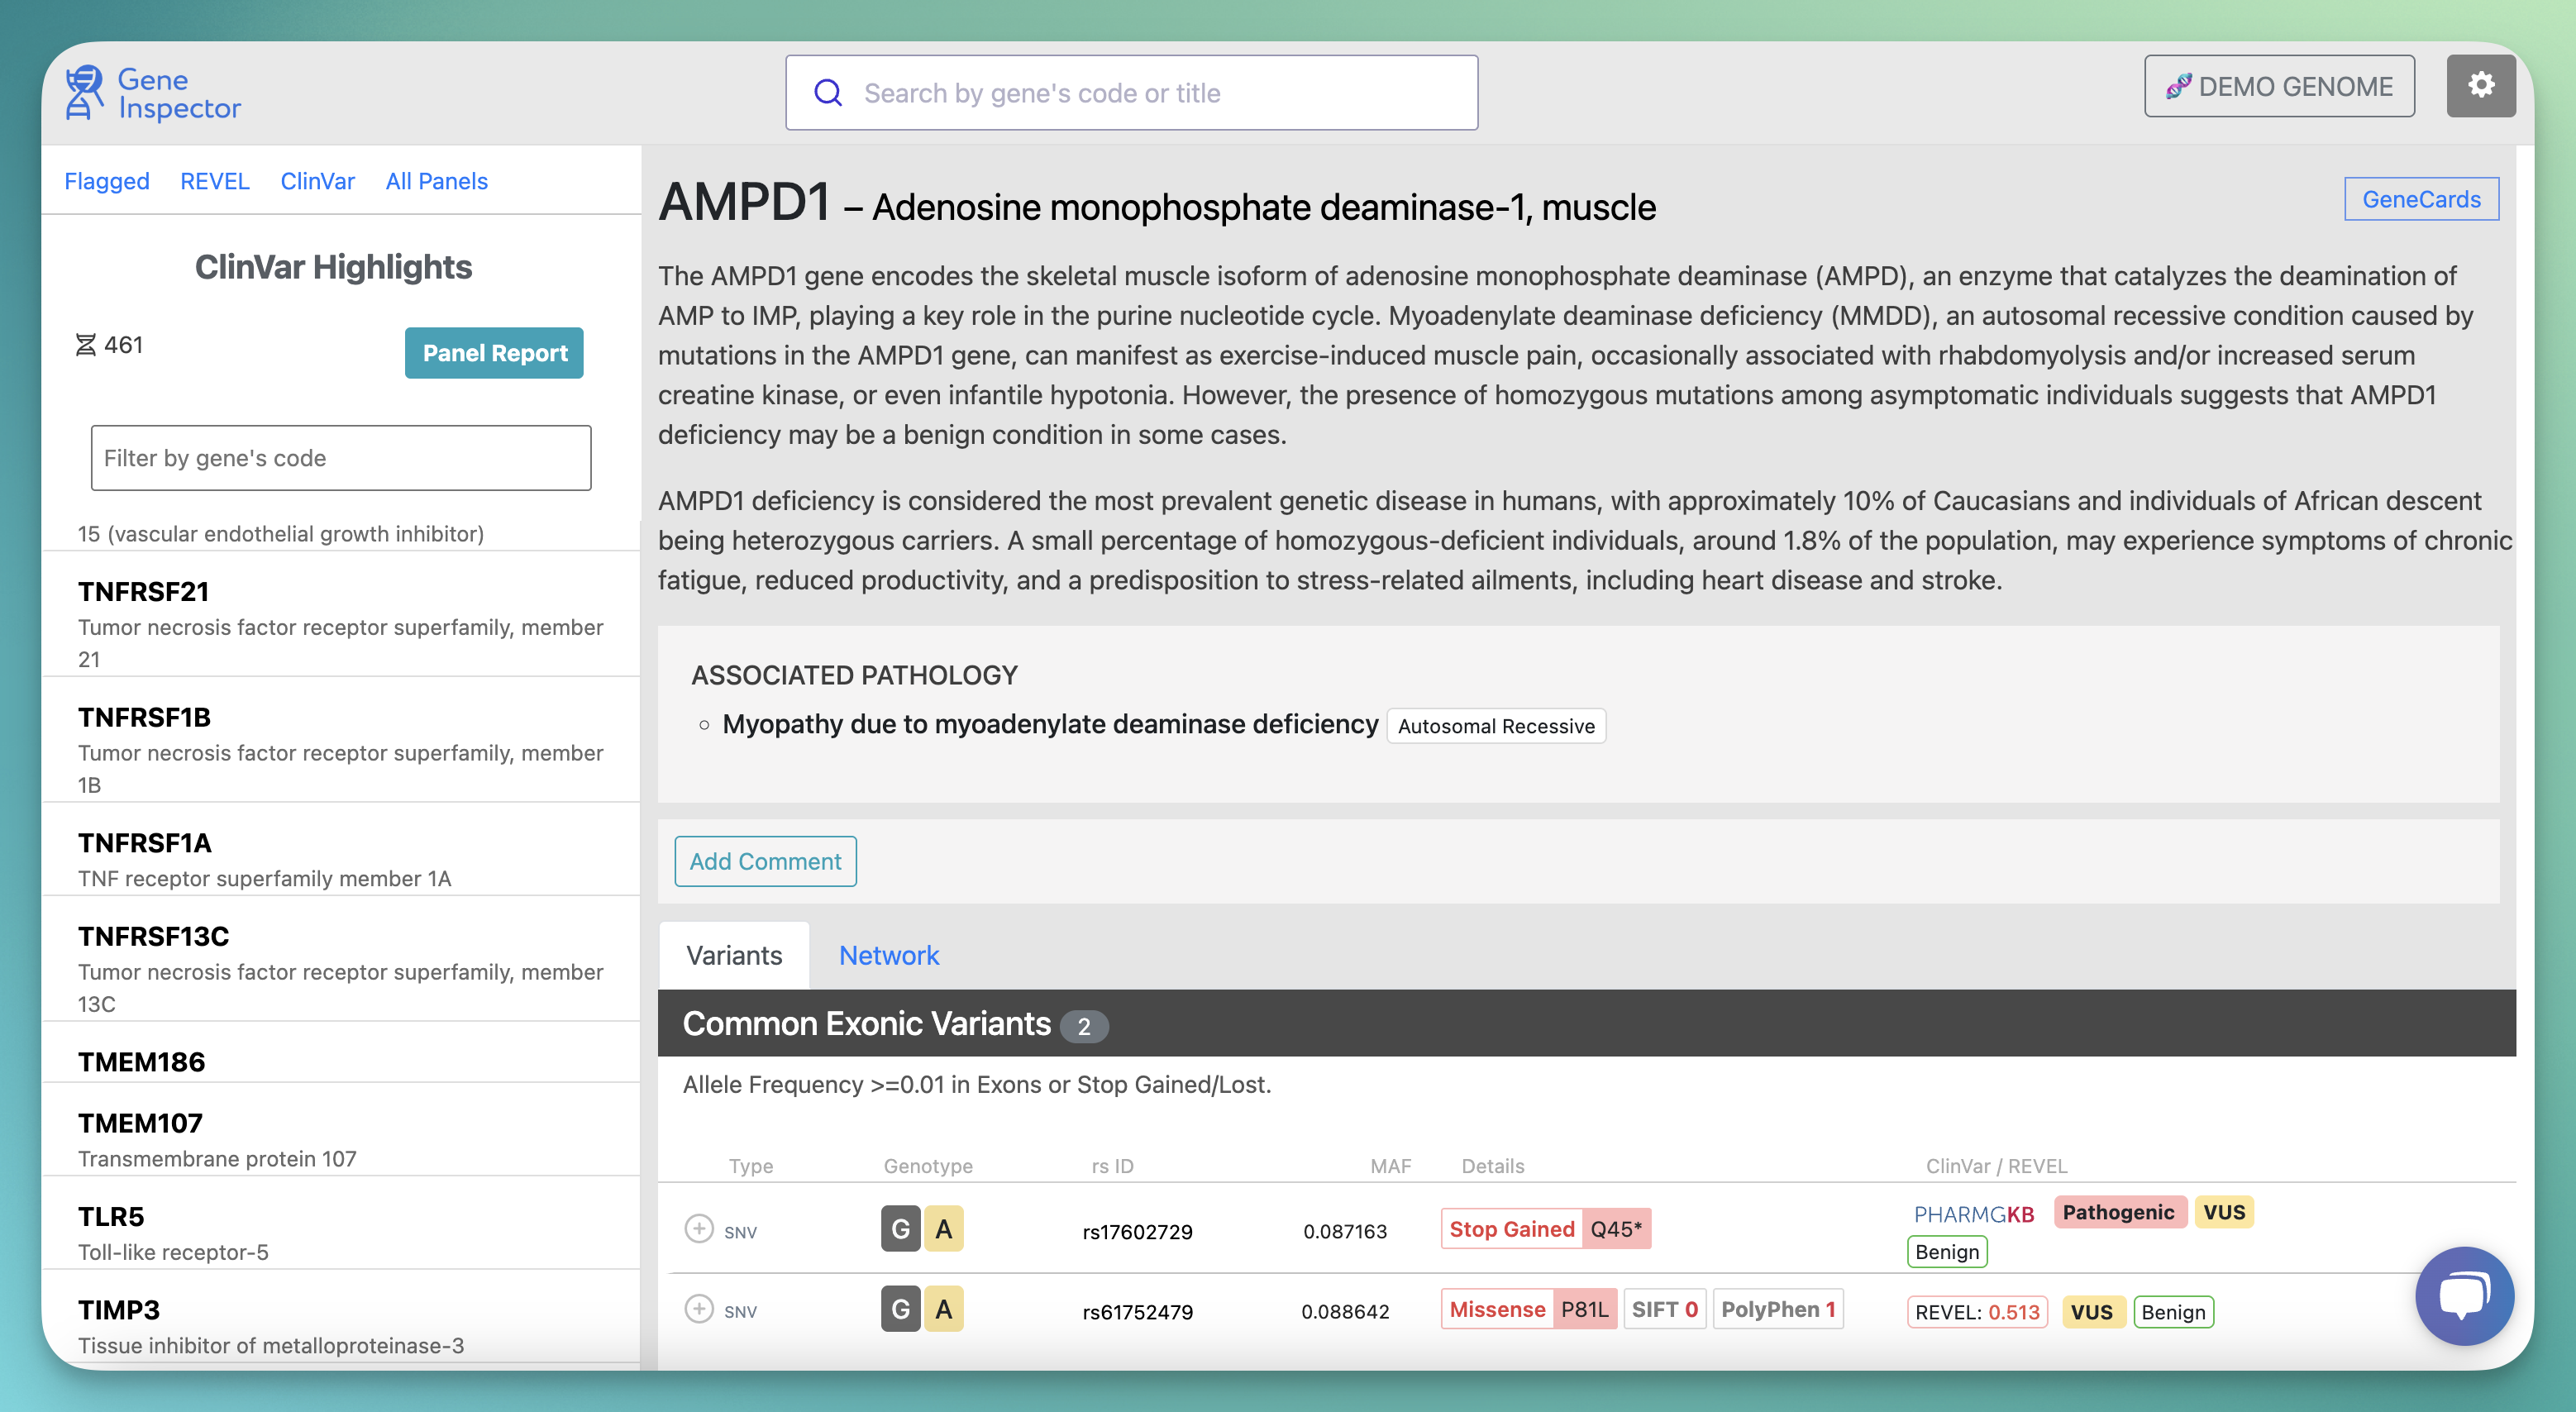Click rs61752479 rs ID text
Image resolution: width=2576 pixels, height=1412 pixels.
[x=1137, y=1312]
